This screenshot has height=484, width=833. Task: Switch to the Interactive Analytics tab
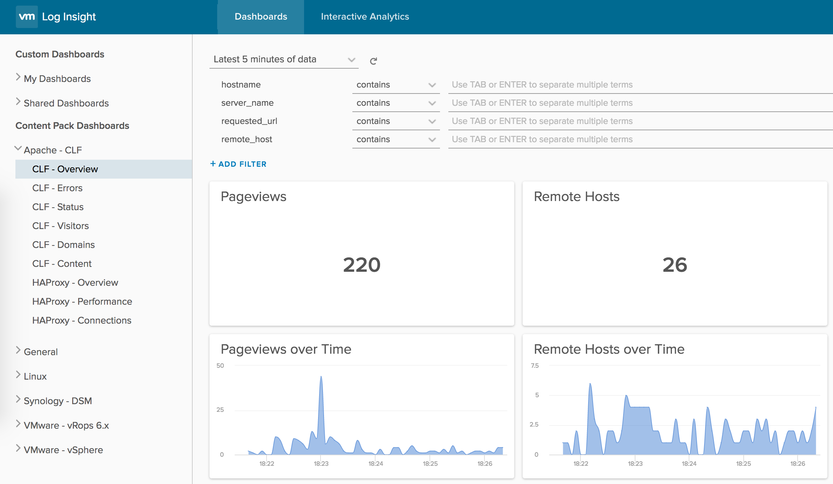click(365, 16)
